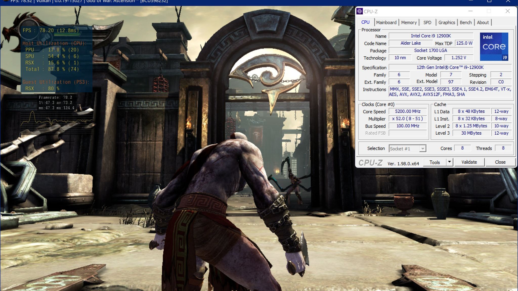Click the 'Socket 1700 LGA' package value
This screenshot has height=291, width=518.
(431, 51)
